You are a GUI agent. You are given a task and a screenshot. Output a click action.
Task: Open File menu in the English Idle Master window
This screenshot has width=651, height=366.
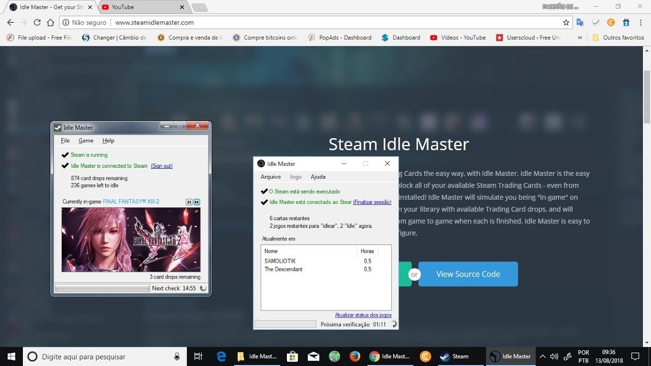click(x=65, y=141)
